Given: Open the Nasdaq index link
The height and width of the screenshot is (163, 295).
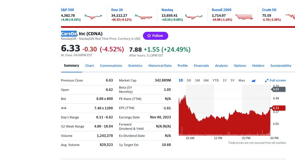Looking at the screenshot, I should click(167, 10).
